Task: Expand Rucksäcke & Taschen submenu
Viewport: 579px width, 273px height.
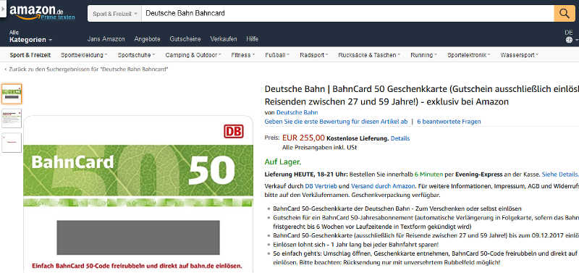Action: click(369, 55)
